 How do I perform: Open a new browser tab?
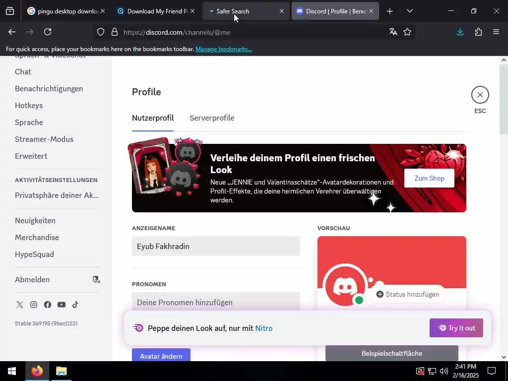[x=390, y=11]
